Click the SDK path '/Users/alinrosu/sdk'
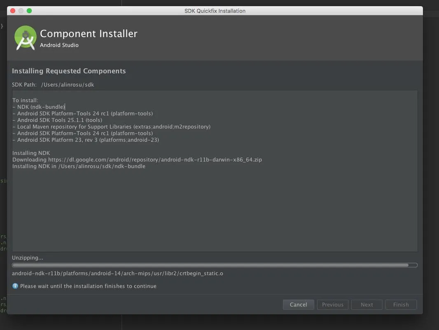 pos(68,84)
